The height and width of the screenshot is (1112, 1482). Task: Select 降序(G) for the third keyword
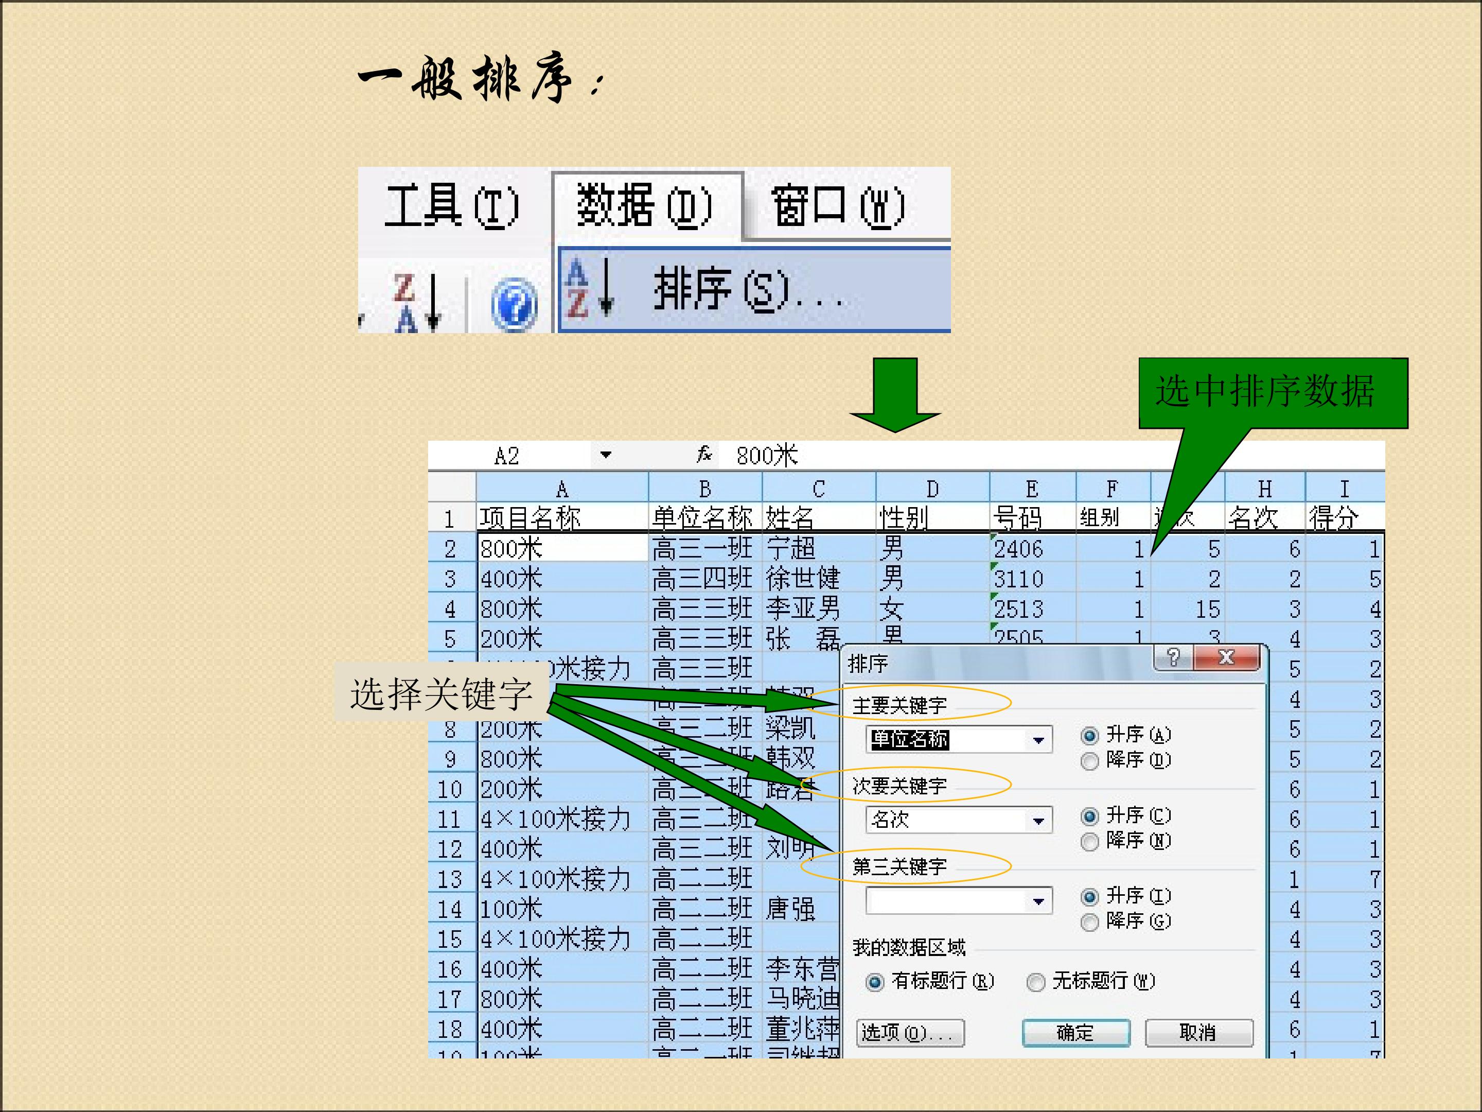[1090, 922]
